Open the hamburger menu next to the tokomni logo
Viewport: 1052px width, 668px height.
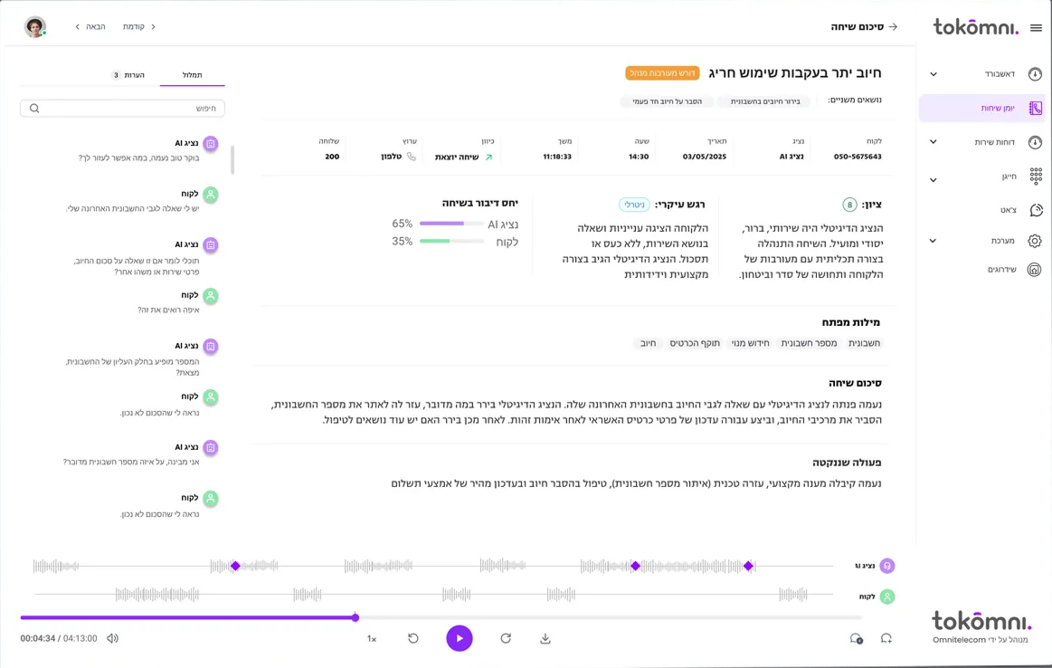coord(1036,28)
